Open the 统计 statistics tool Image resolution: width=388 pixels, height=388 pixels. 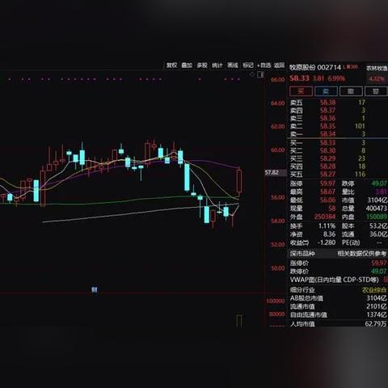point(217,65)
